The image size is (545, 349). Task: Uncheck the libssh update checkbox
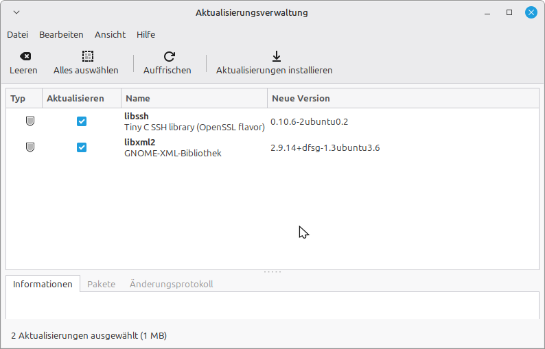82,121
